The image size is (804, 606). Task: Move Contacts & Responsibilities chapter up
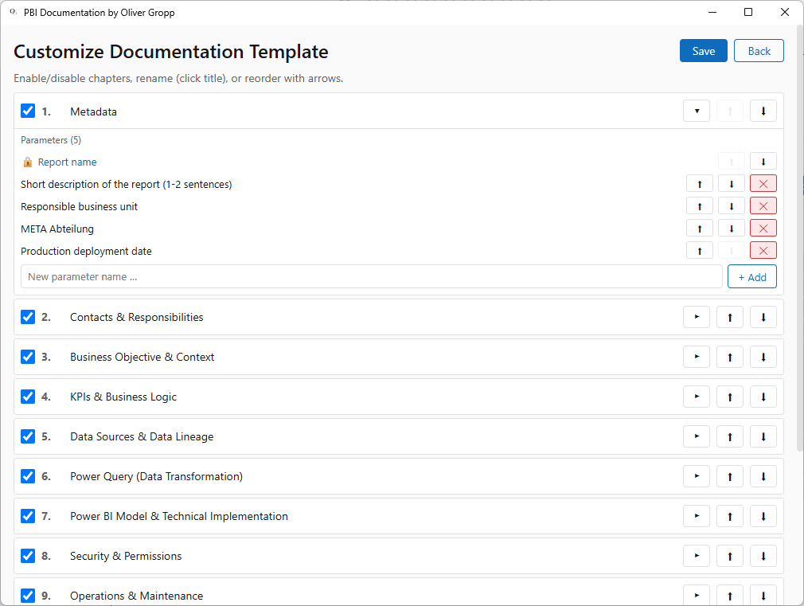730,317
